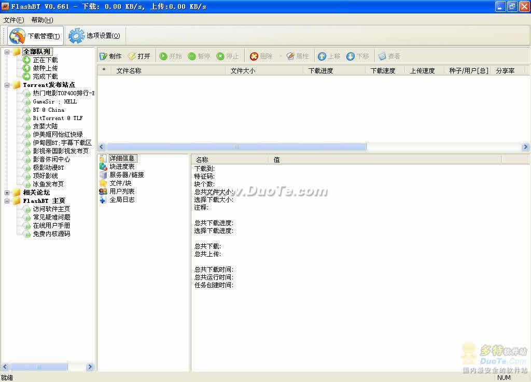531x382 pixels.
Task: Open the 顶好影线 site entry
Action: [x=46, y=176]
